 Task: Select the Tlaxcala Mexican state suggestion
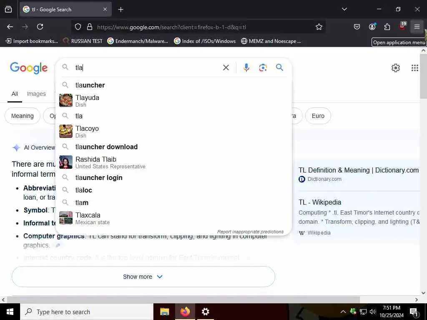point(173,218)
